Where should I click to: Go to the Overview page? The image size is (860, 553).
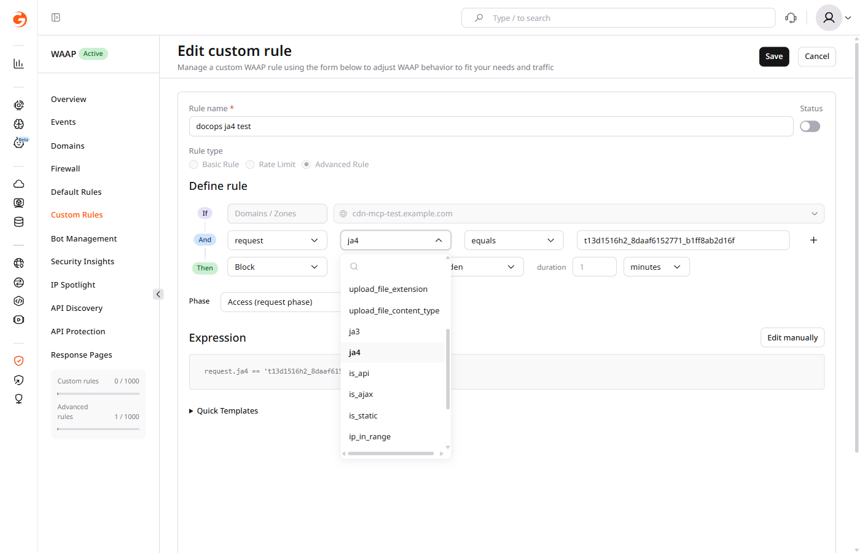69,99
